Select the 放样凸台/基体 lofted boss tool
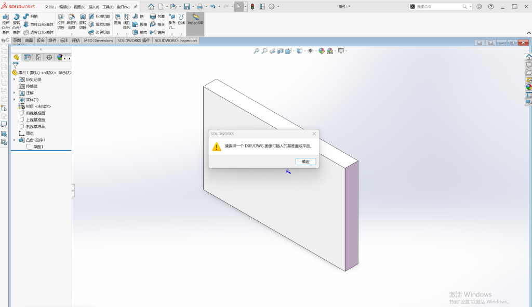The height and width of the screenshot is (307, 532). coord(38,24)
